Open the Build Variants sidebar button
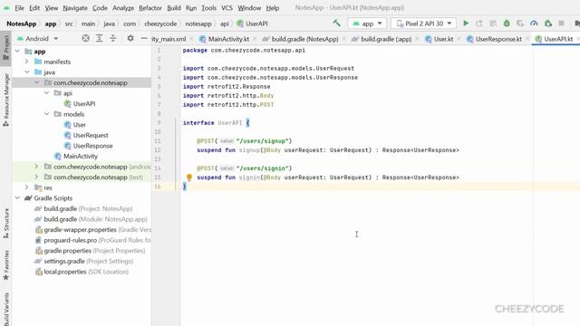This screenshot has height=326, width=580. pos(6,309)
